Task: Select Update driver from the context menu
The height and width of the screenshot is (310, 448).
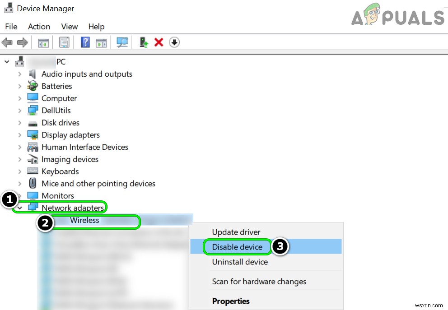Action: (x=236, y=232)
